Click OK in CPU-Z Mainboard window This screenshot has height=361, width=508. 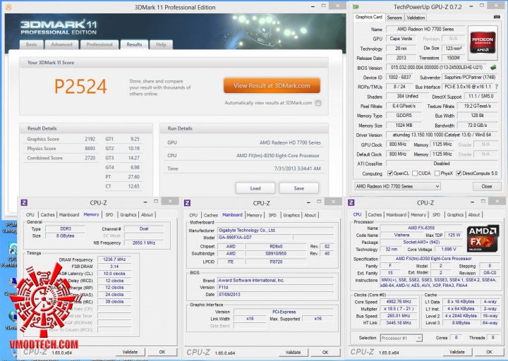[x=325, y=353]
